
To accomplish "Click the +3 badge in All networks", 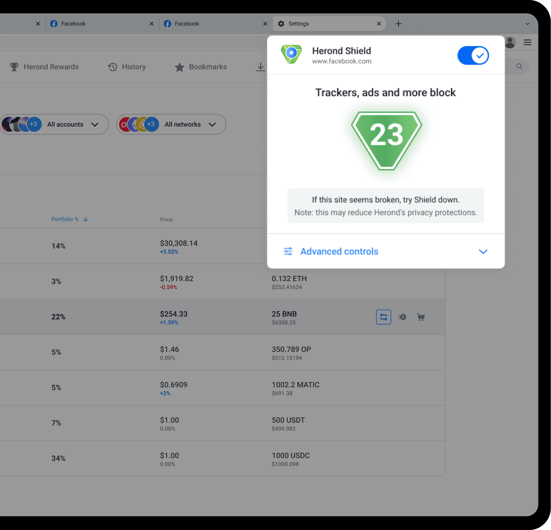I will click(x=151, y=124).
